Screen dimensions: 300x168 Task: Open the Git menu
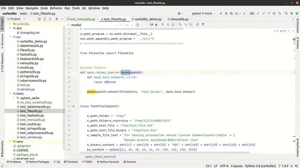[x=84, y=8]
